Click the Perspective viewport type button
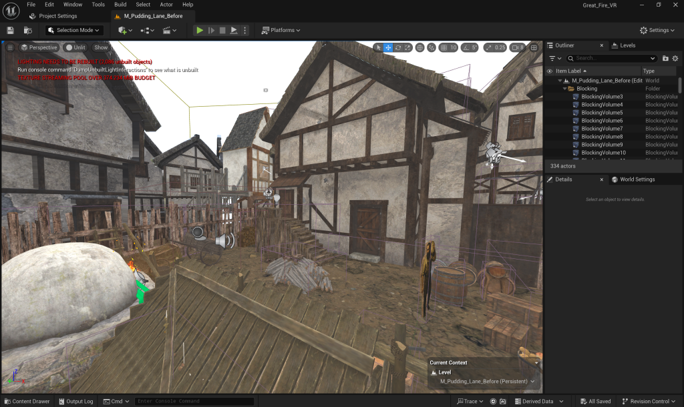This screenshot has width=684, height=407. coord(39,47)
